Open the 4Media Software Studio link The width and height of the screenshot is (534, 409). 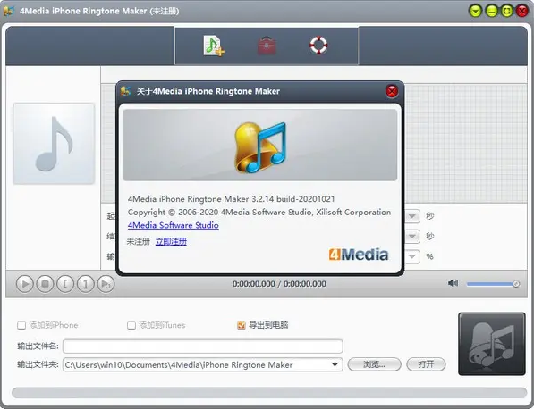click(x=173, y=225)
